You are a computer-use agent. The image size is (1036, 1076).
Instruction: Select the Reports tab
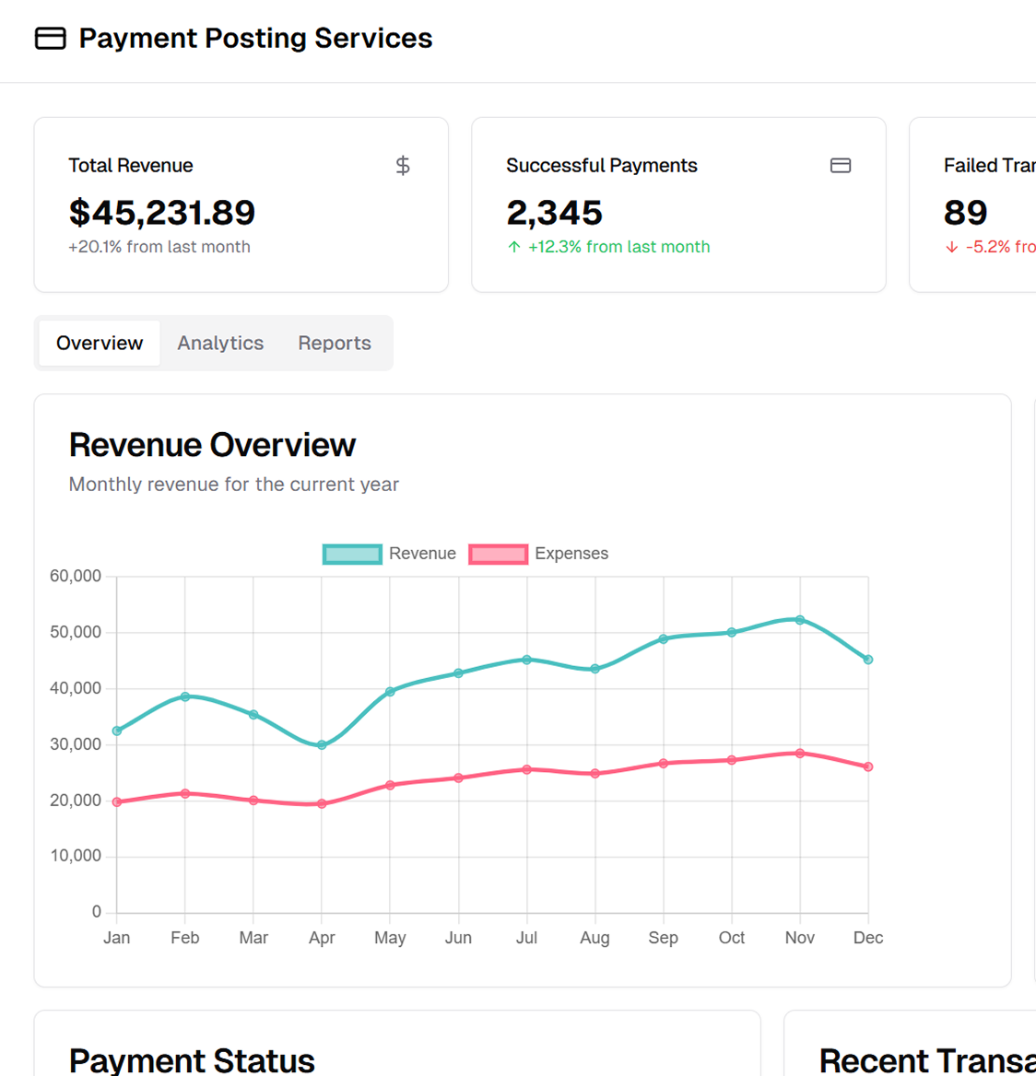(x=334, y=343)
